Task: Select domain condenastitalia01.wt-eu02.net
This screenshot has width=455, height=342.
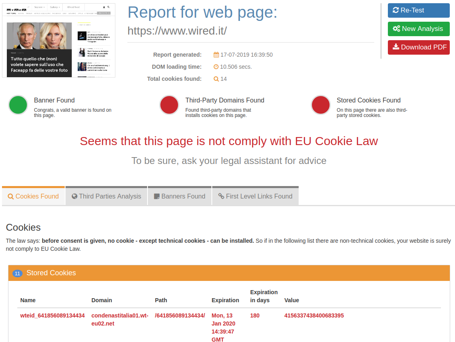Action: [120, 319]
